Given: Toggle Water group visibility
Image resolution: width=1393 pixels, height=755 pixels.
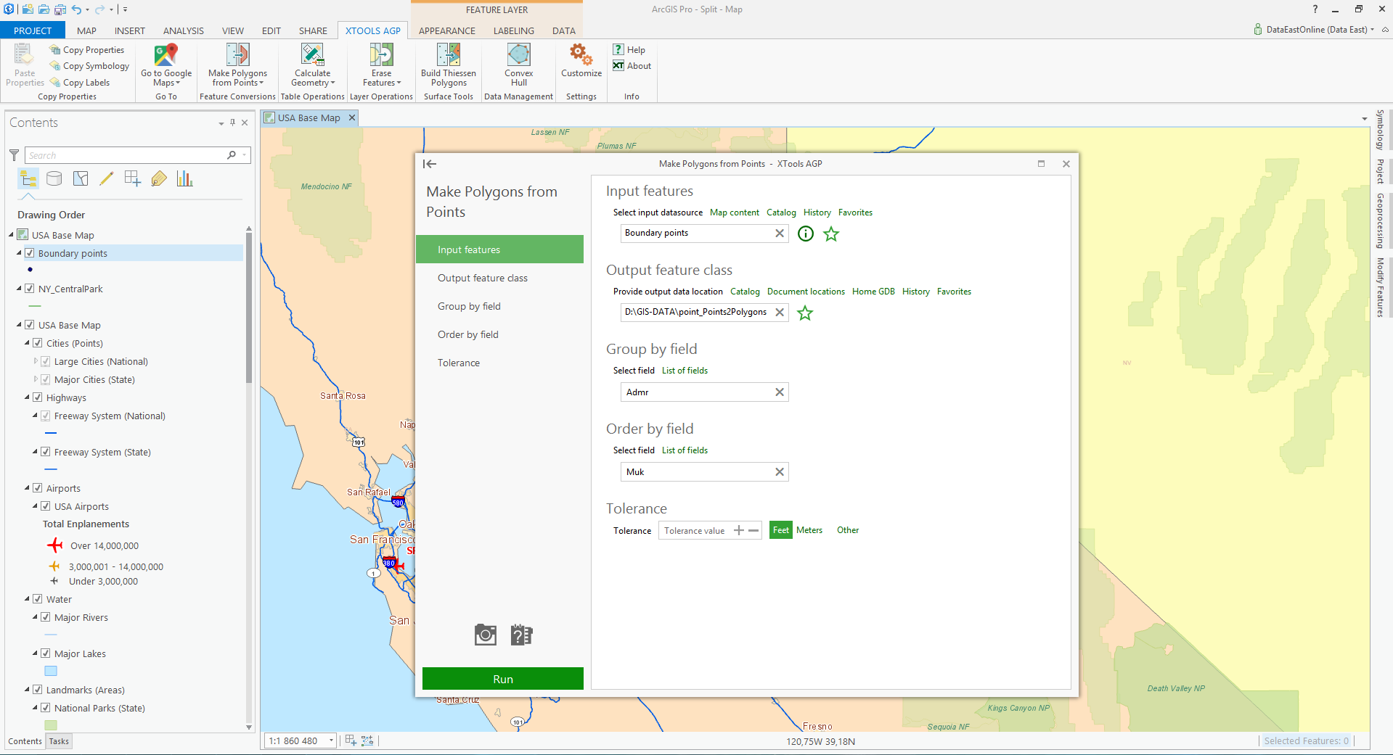Looking at the screenshot, I should click(x=38, y=599).
